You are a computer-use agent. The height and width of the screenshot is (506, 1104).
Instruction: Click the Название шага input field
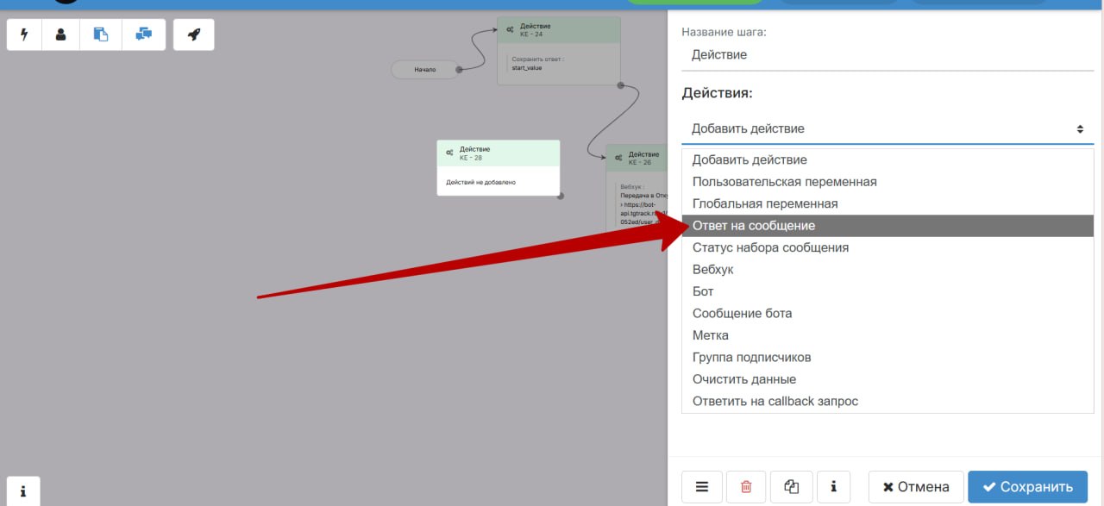(x=888, y=54)
